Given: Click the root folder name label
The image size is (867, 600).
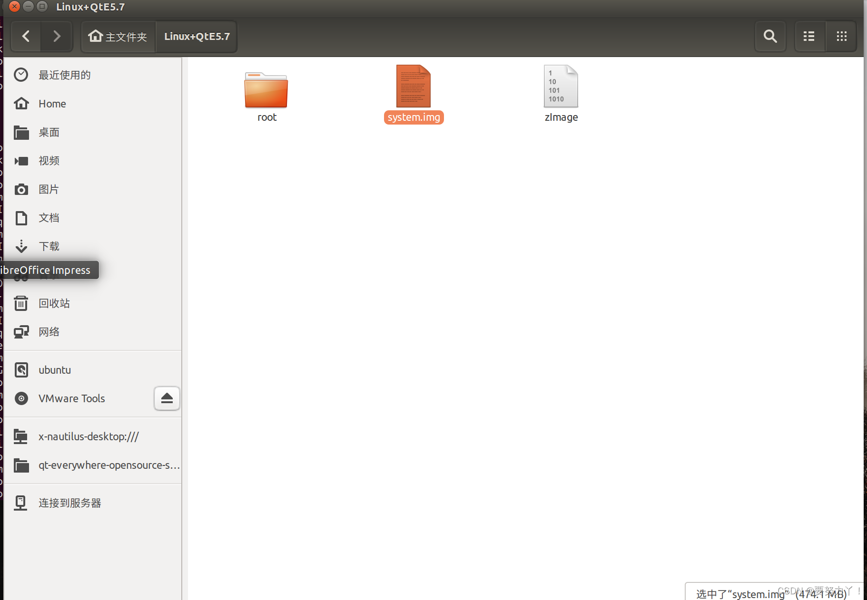Looking at the screenshot, I should (266, 117).
